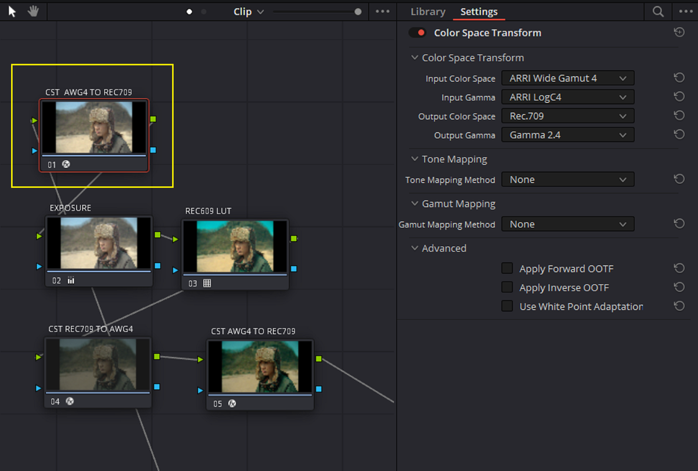
Task: Toggle the Color Space Transform effect off
Action: (x=418, y=32)
